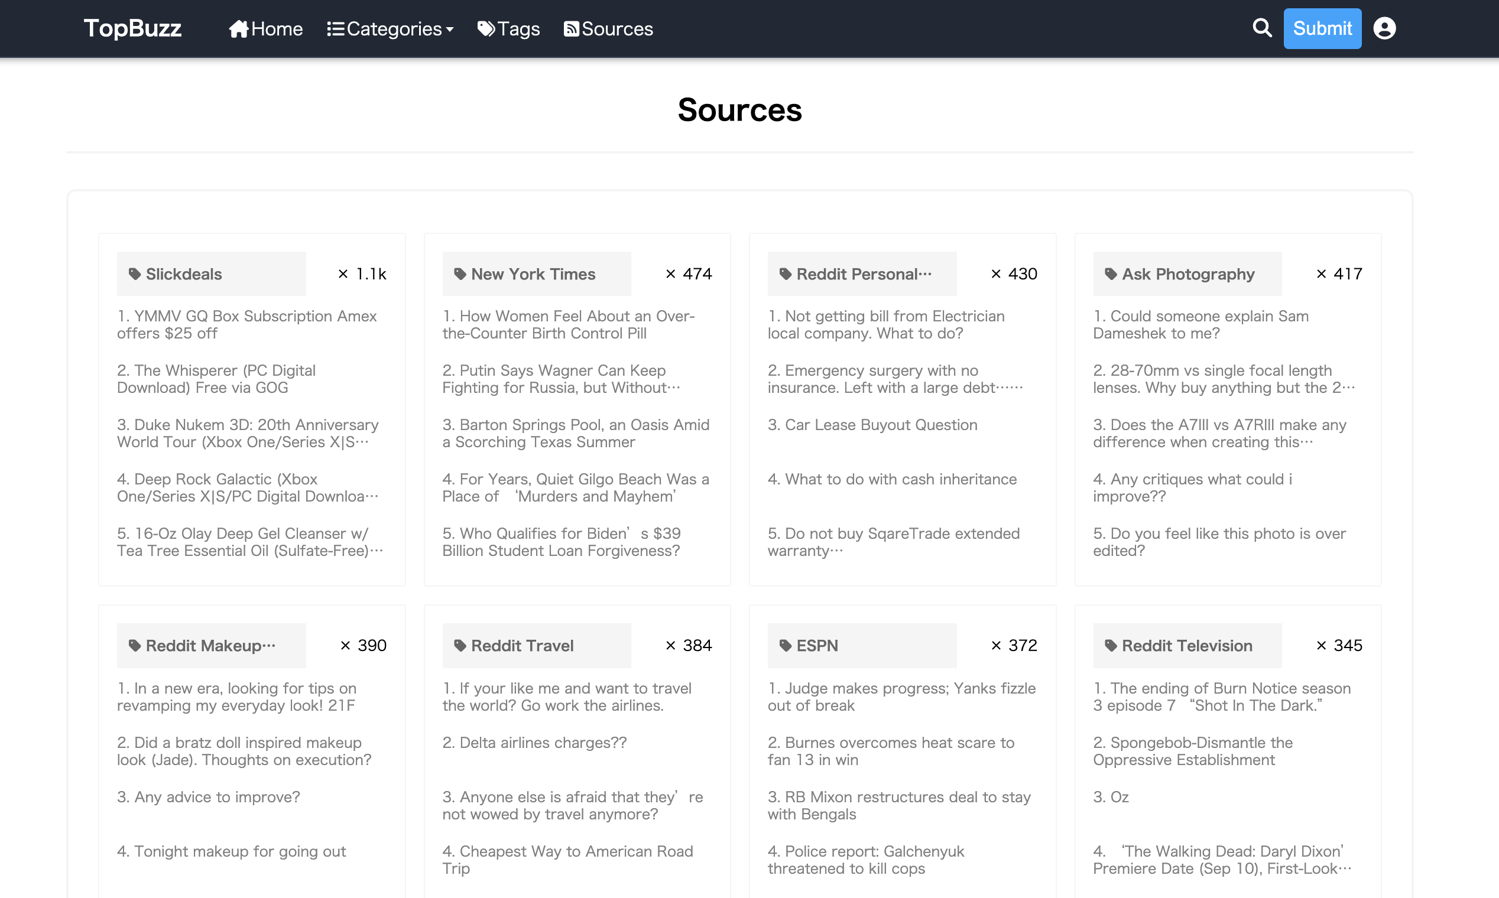Screen dimensions: 1499x898
Task: Open 'In a new era, looking for tips' post
Action: (x=236, y=697)
